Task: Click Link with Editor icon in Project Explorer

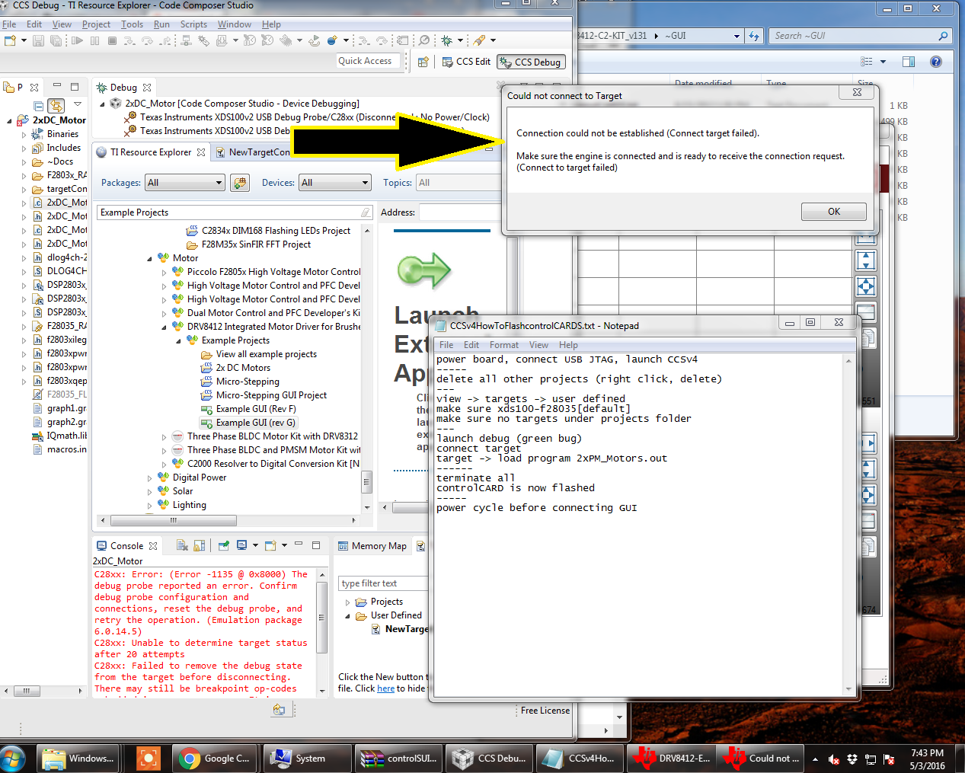Action: coord(56,105)
